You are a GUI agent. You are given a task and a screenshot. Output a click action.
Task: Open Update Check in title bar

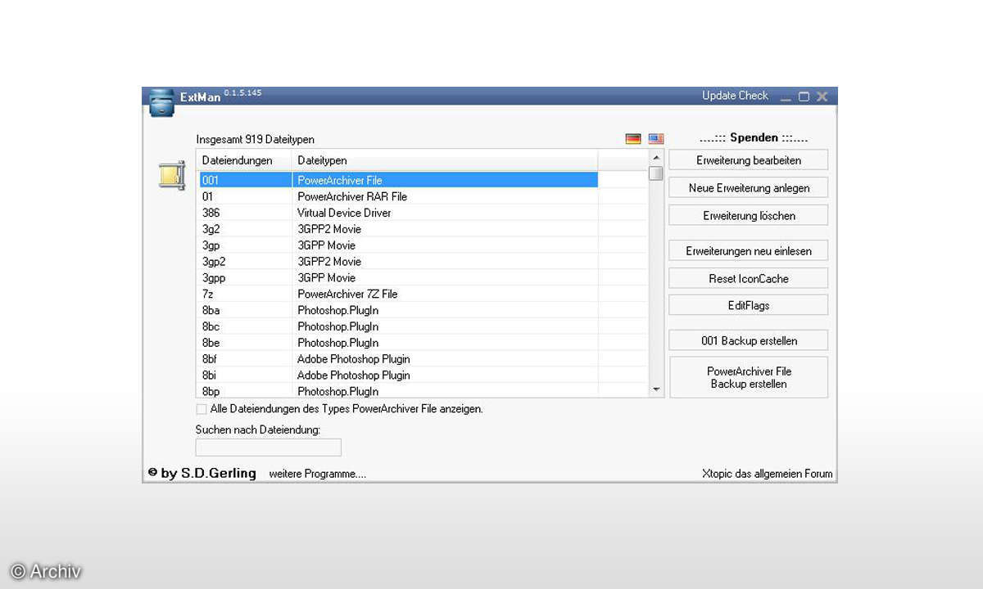(735, 96)
